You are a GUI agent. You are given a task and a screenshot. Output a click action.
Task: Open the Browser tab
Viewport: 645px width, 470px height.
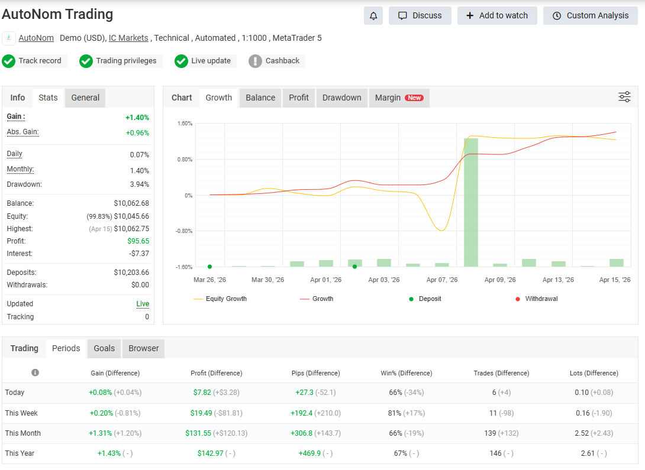(x=143, y=348)
